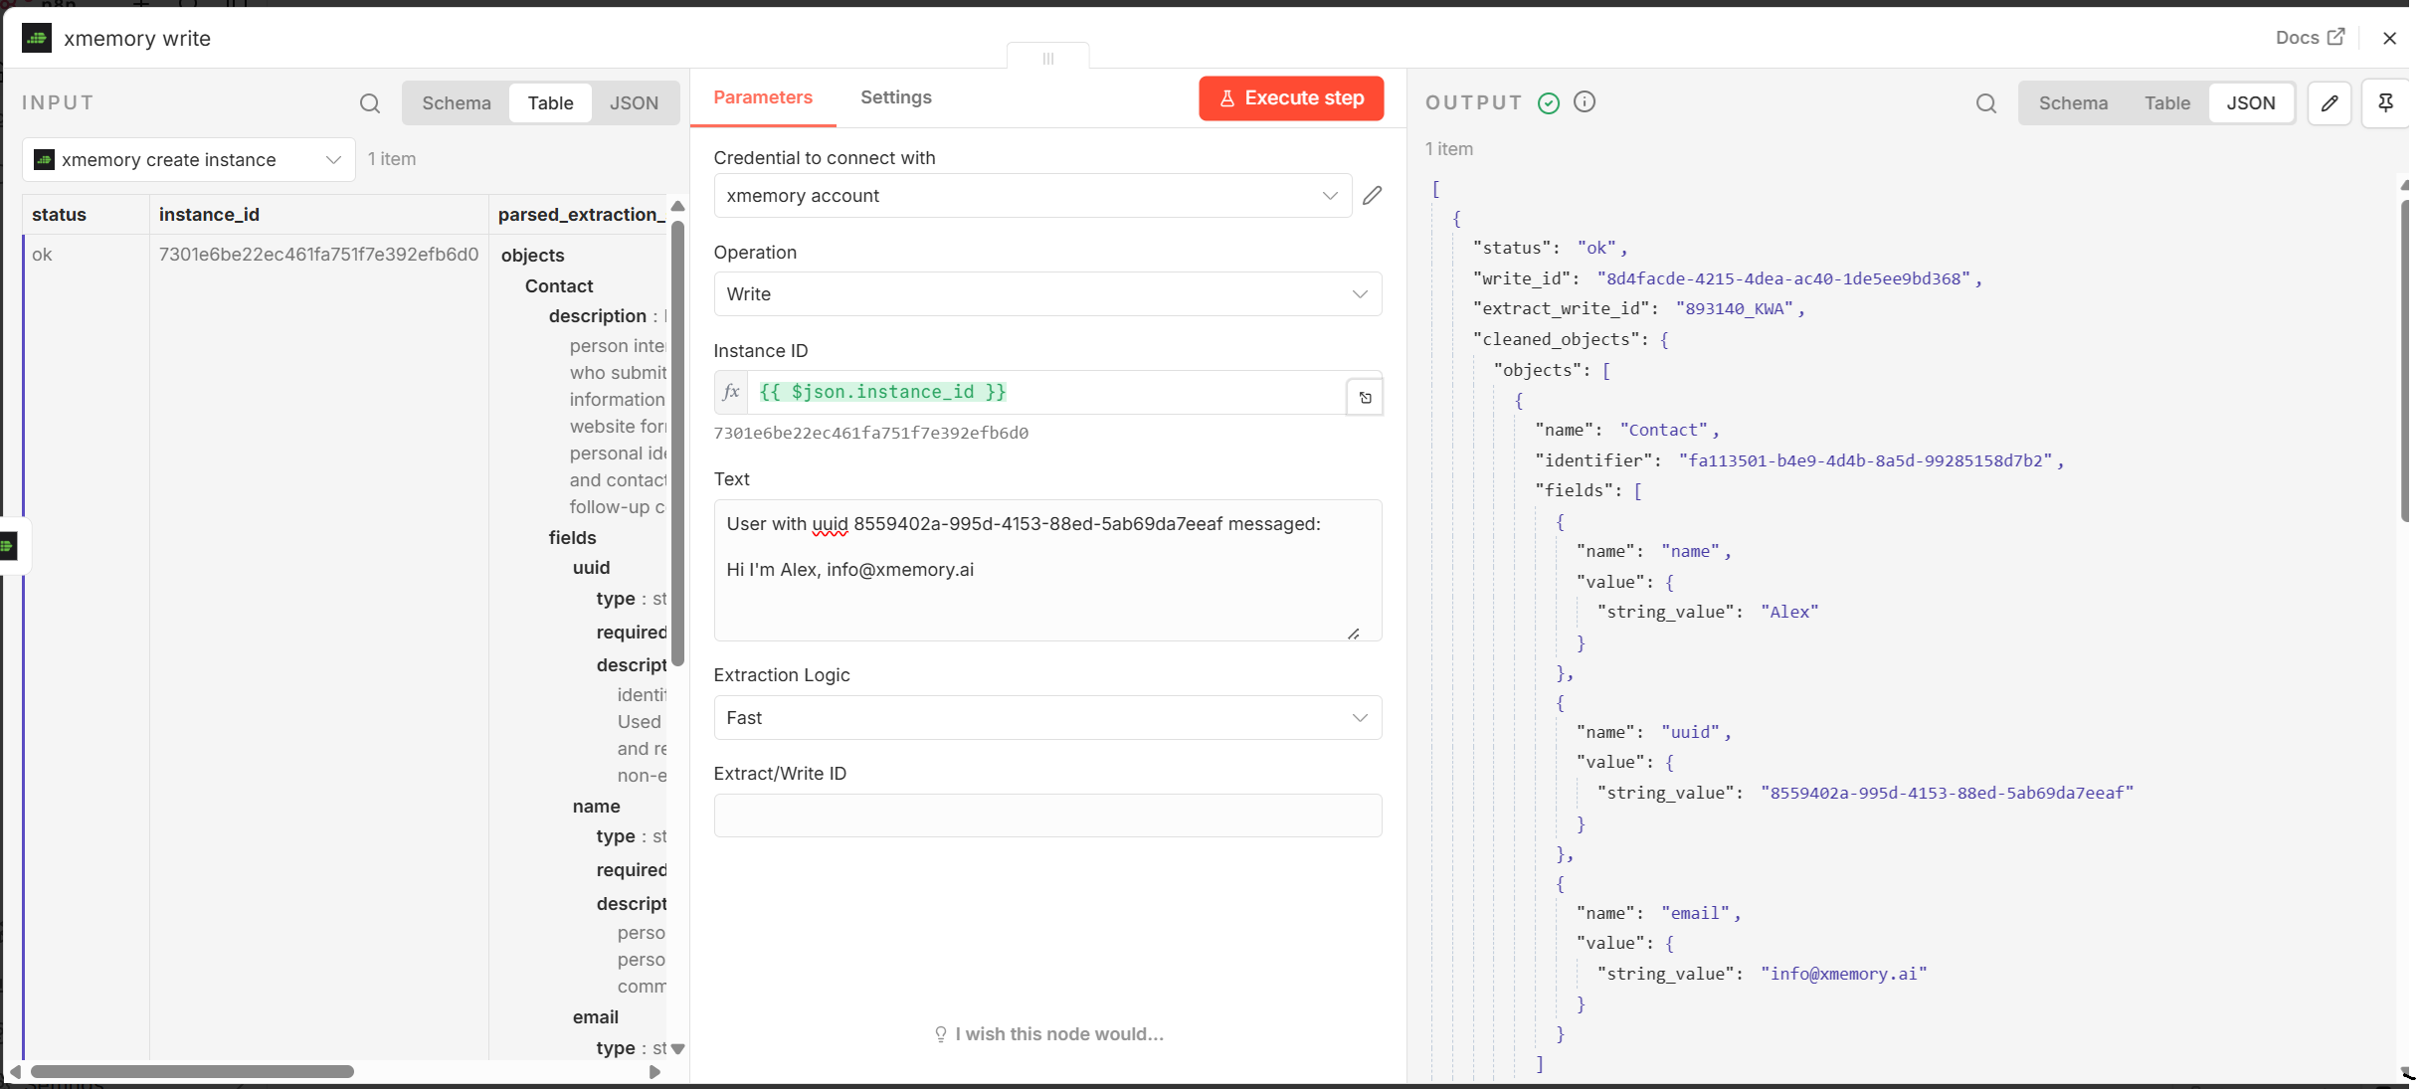Click the pencil icon to edit output data

coord(2329,102)
